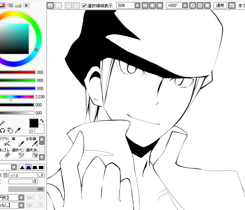
Task: Click the grayed-out Redo arrow button
Action: (x=58, y=6)
